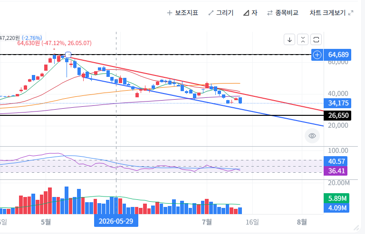
Task: Select the 그리기 drawing tool
Action: tap(221, 13)
